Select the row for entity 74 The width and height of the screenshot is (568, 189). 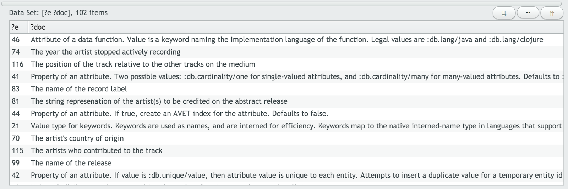(286, 52)
